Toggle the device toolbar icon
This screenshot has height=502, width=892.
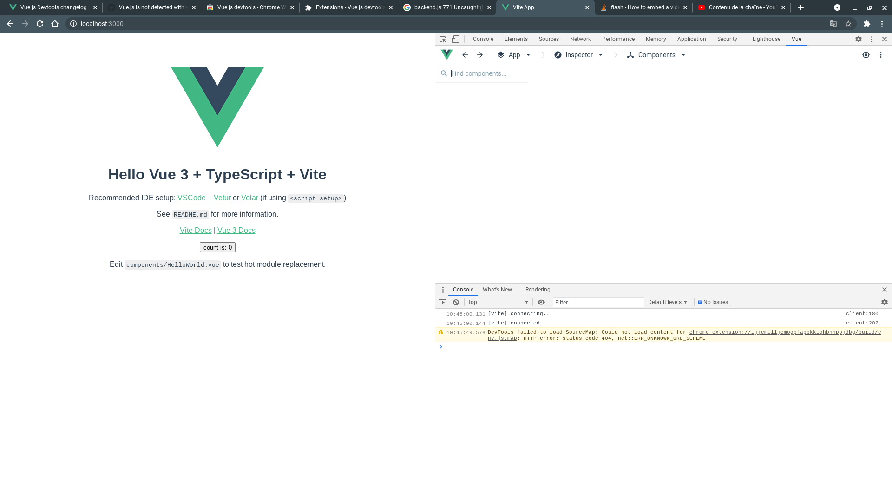click(455, 39)
